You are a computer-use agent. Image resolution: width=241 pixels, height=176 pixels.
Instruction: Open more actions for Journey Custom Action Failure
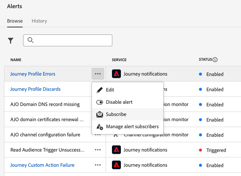pos(98,165)
